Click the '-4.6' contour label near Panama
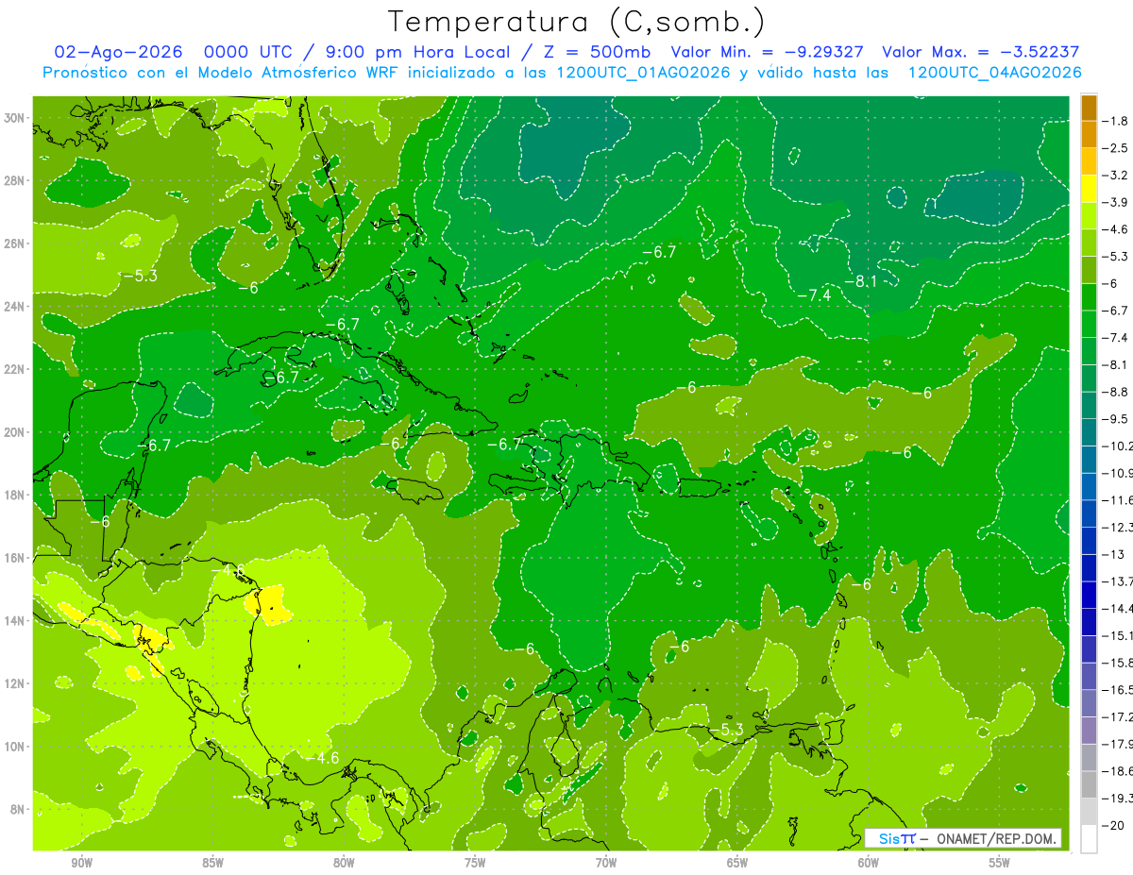Viewport: 1133px width, 875px height. 323,758
